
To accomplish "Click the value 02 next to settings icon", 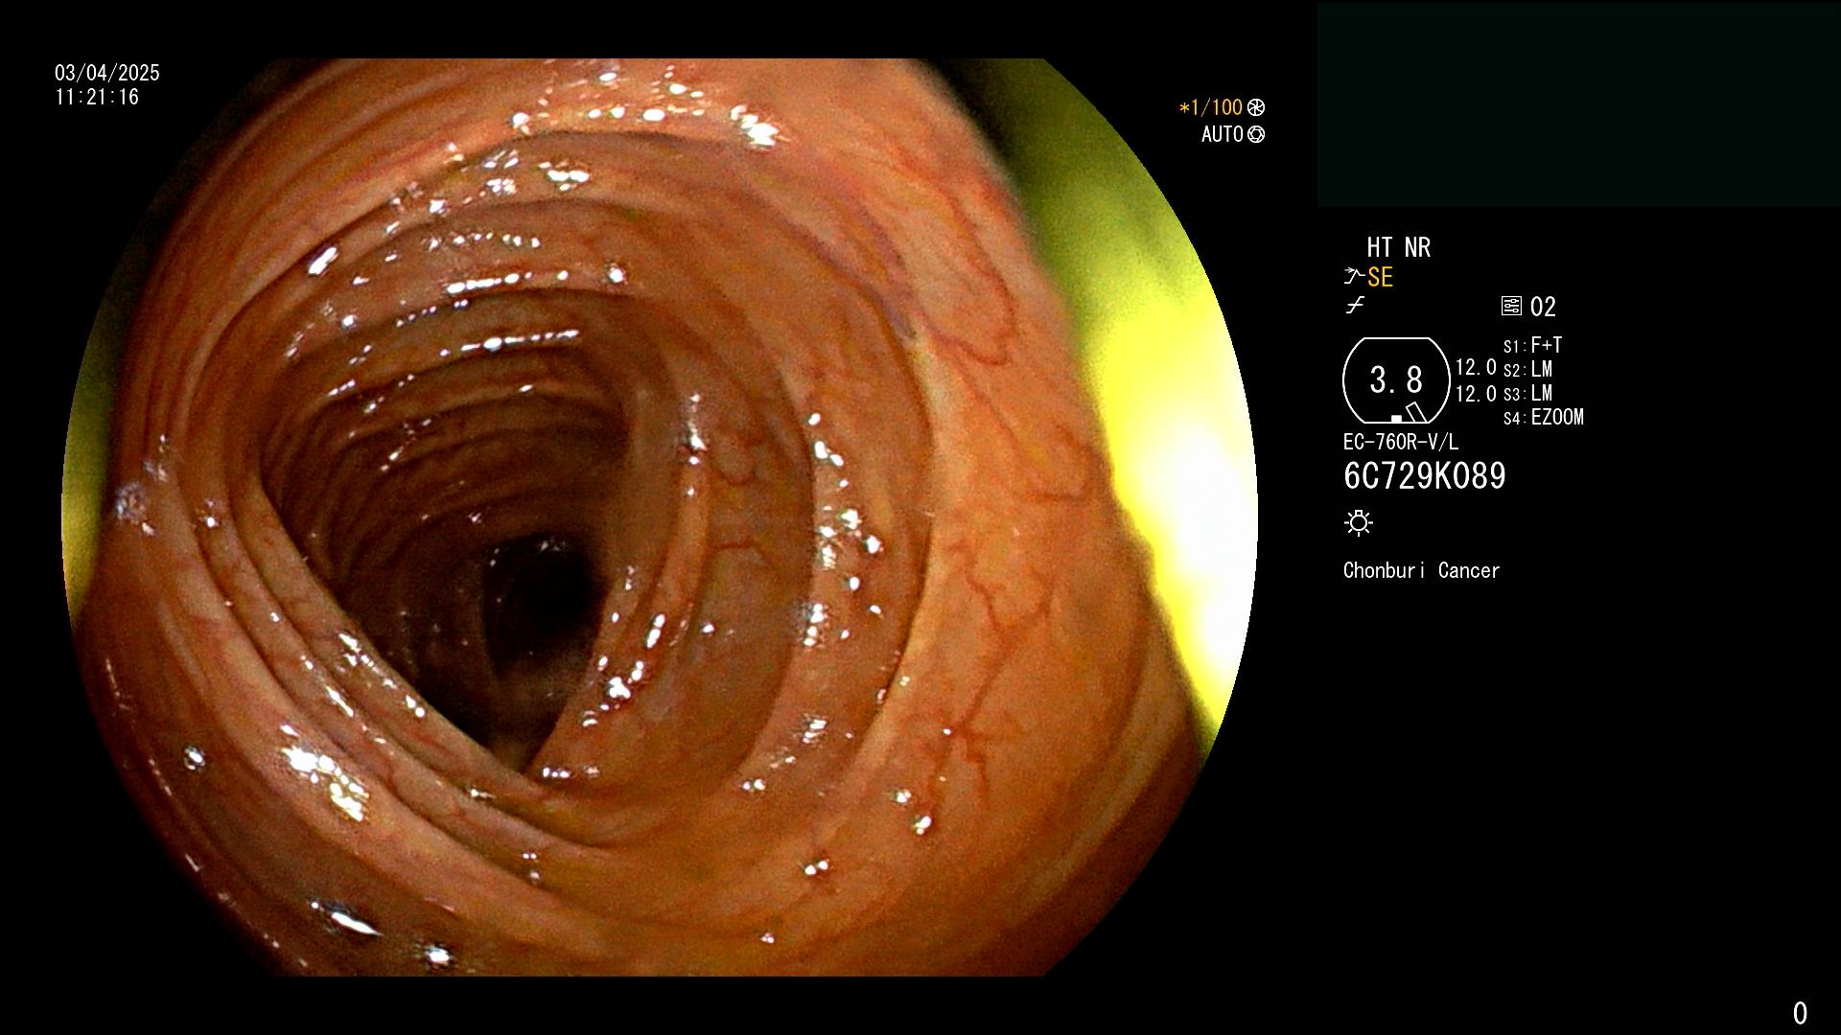I will [x=1543, y=307].
